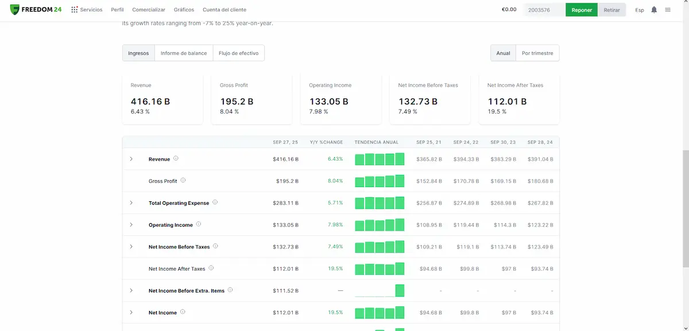Click info icon next to Revenue
This screenshot has height=331, width=689.
176,158
